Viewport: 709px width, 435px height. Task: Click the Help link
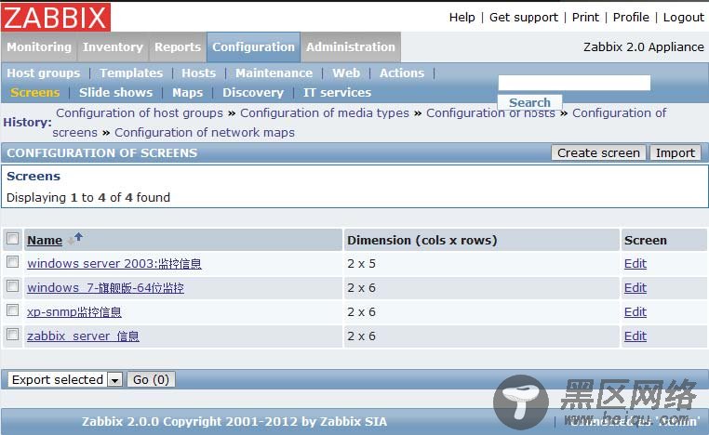462,17
